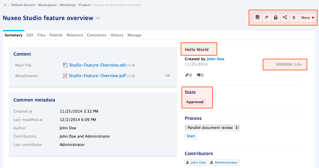Click the pencil annotations count icon
The width and height of the screenshot is (319, 168).
point(187,75)
